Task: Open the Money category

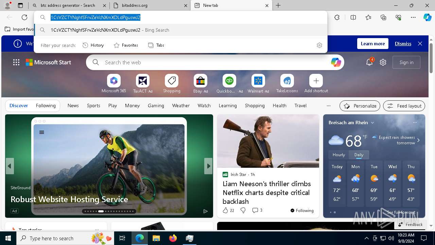Action: coord(132,106)
